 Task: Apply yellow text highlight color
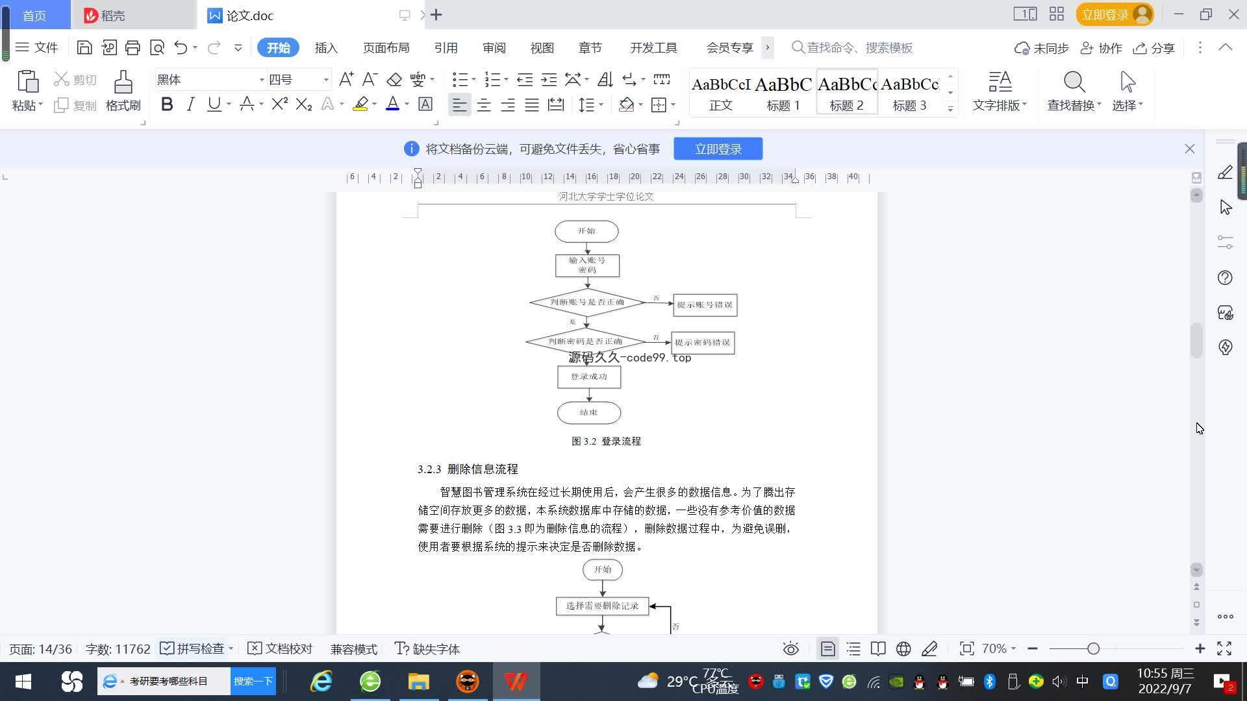(x=360, y=104)
